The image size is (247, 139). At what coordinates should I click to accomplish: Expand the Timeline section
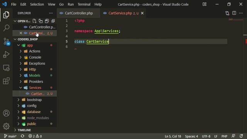click(15, 130)
